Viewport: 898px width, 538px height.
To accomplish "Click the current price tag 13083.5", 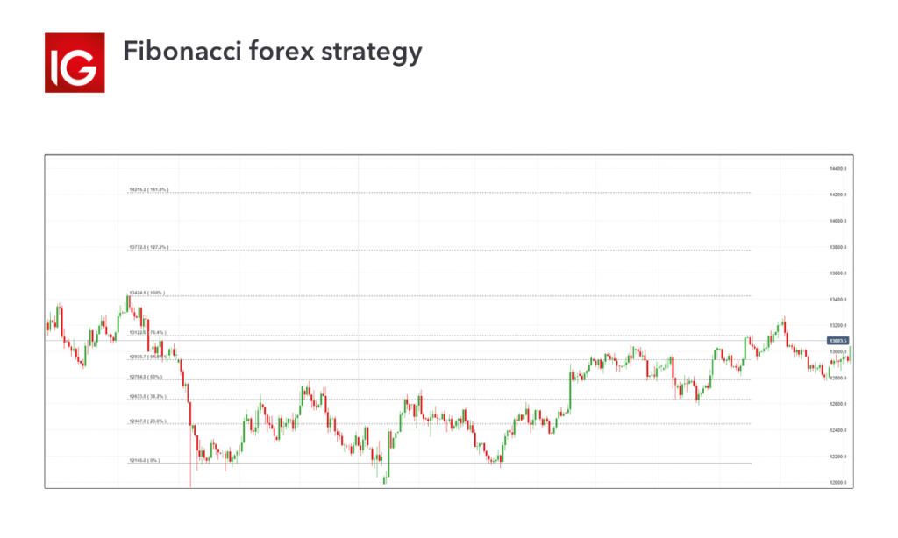I will (x=837, y=340).
